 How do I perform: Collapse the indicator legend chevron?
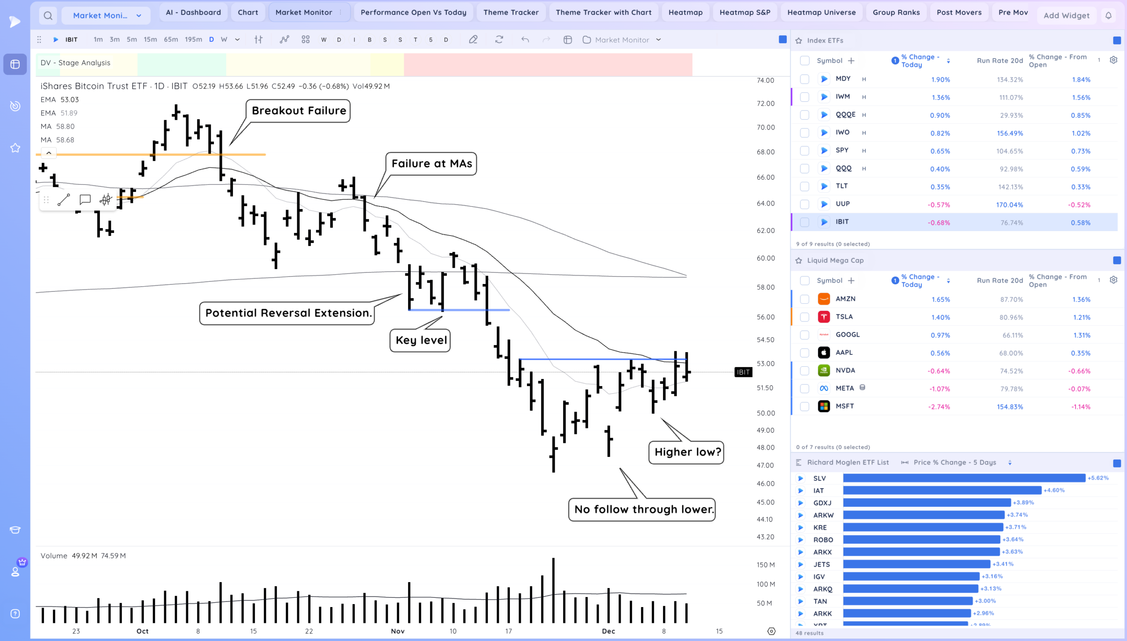[x=49, y=153]
